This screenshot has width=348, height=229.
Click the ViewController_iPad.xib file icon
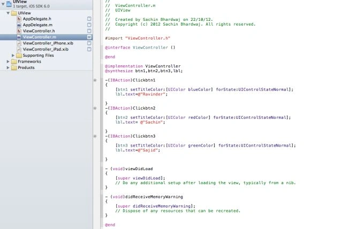coord(19,49)
